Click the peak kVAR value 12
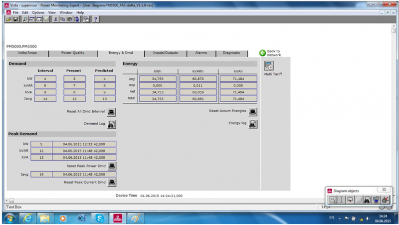Screen dimensions: 399x225 pos(41,151)
